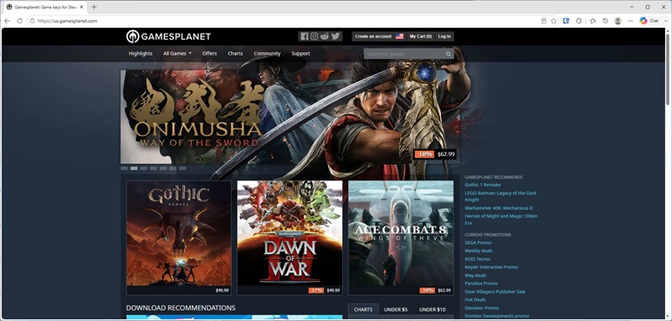Open Kepler Interactive Promo link

pos(491,267)
